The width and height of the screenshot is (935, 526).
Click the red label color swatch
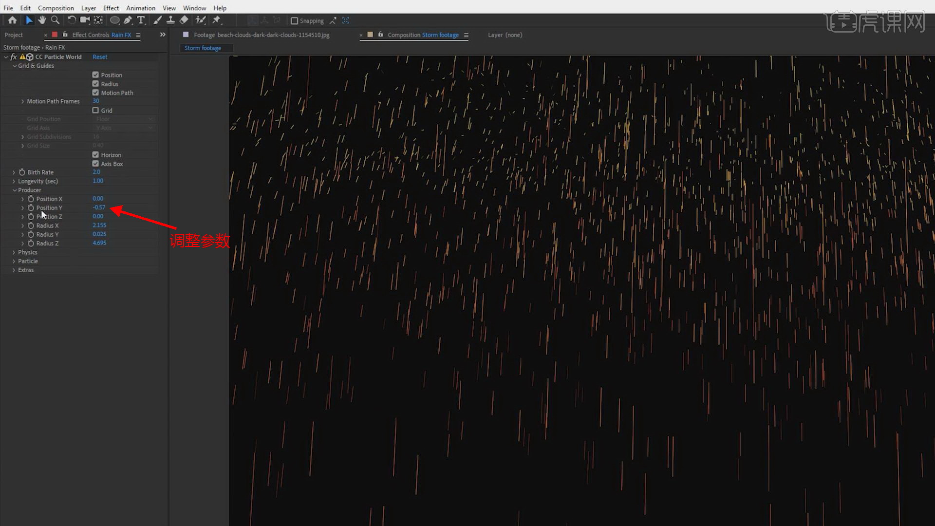55,35
